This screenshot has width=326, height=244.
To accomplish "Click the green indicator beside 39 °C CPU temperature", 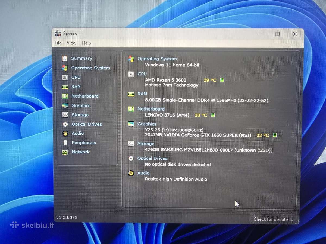I will point(222,80).
